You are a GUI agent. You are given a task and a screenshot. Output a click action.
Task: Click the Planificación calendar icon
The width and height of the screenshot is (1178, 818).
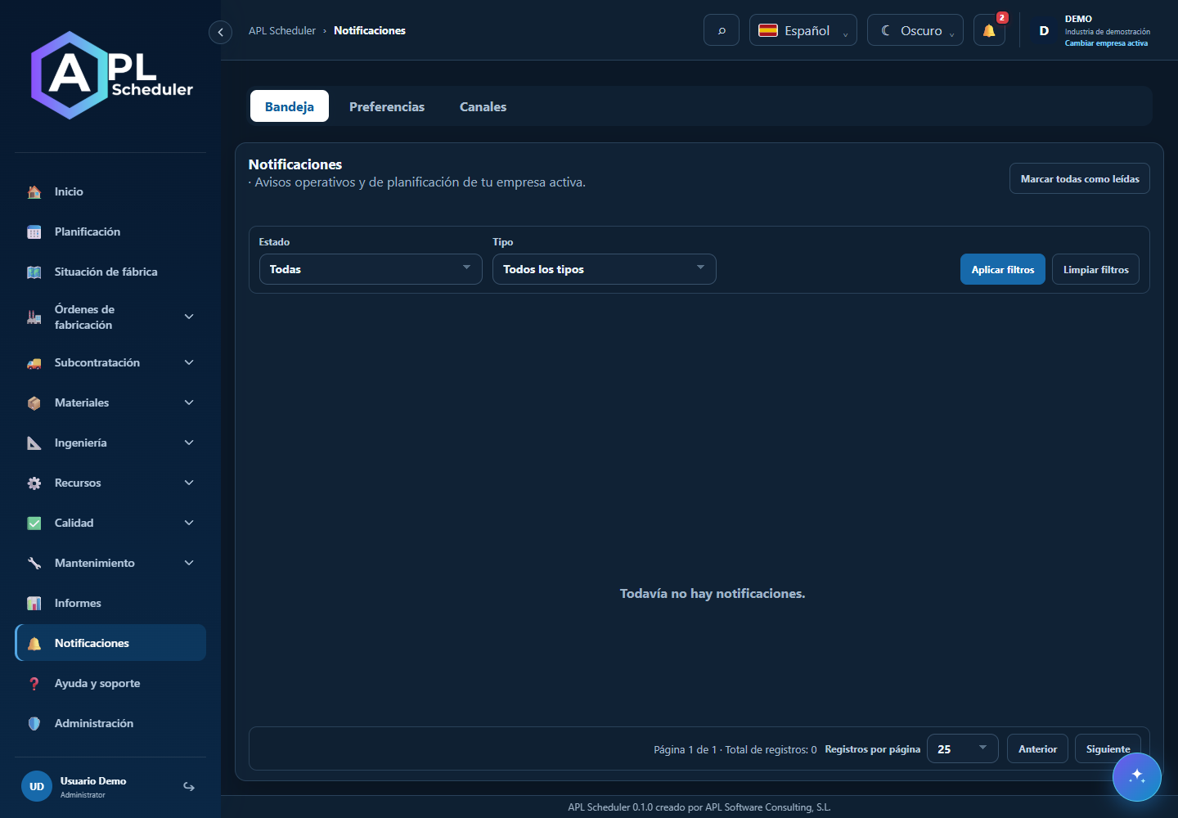tap(34, 232)
